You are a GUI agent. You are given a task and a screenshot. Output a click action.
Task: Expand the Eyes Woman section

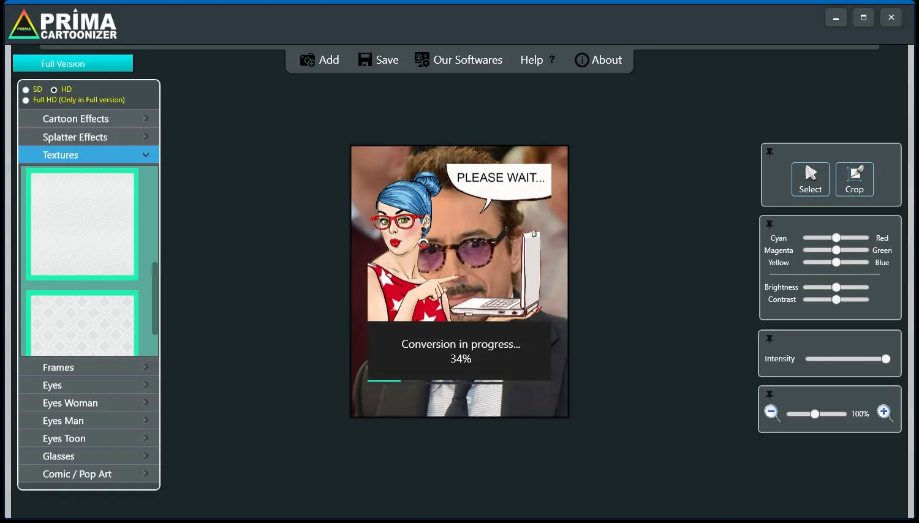[x=89, y=403]
